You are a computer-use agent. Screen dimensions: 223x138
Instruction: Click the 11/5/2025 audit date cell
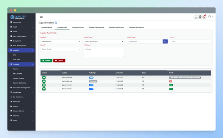(x=119, y=85)
